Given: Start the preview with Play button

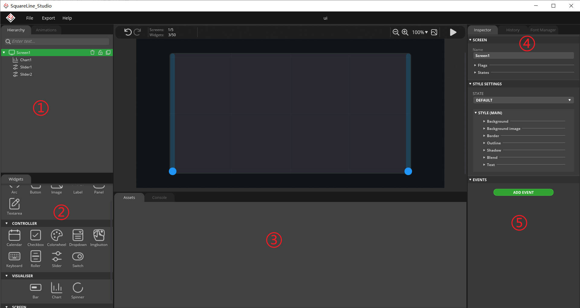Looking at the screenshot, I should 453,32.
